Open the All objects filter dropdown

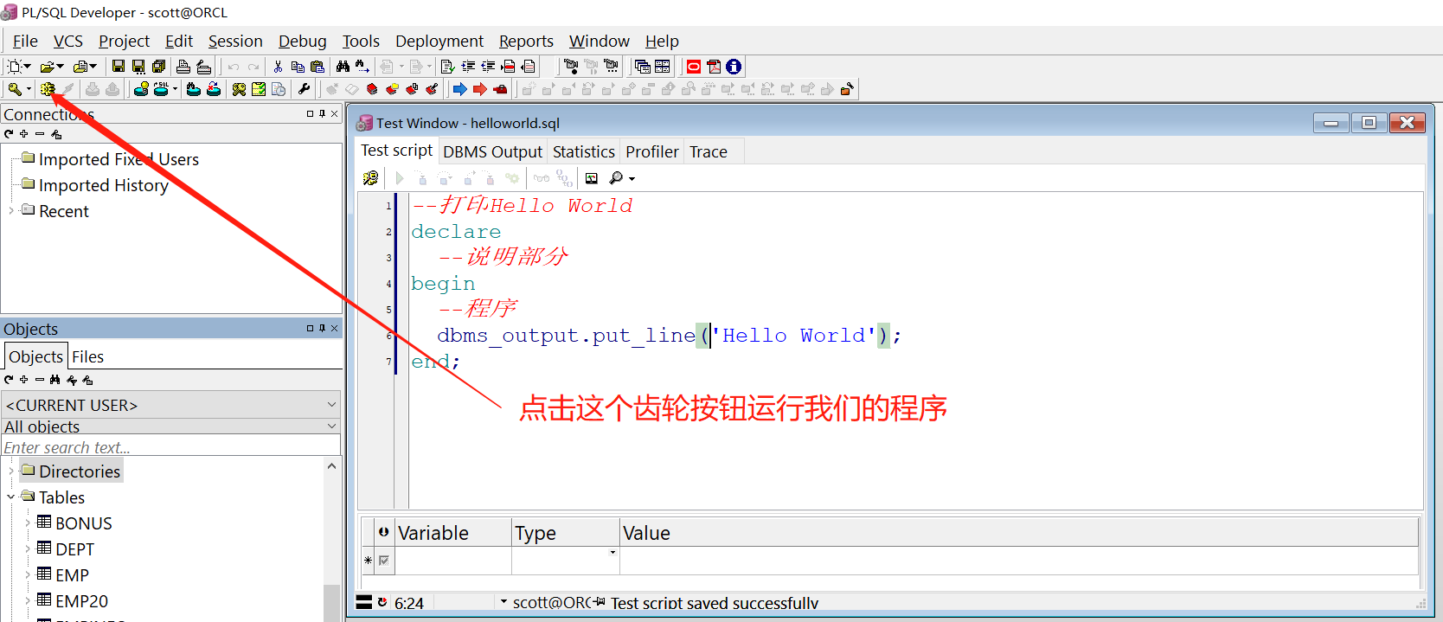point(331,426)
